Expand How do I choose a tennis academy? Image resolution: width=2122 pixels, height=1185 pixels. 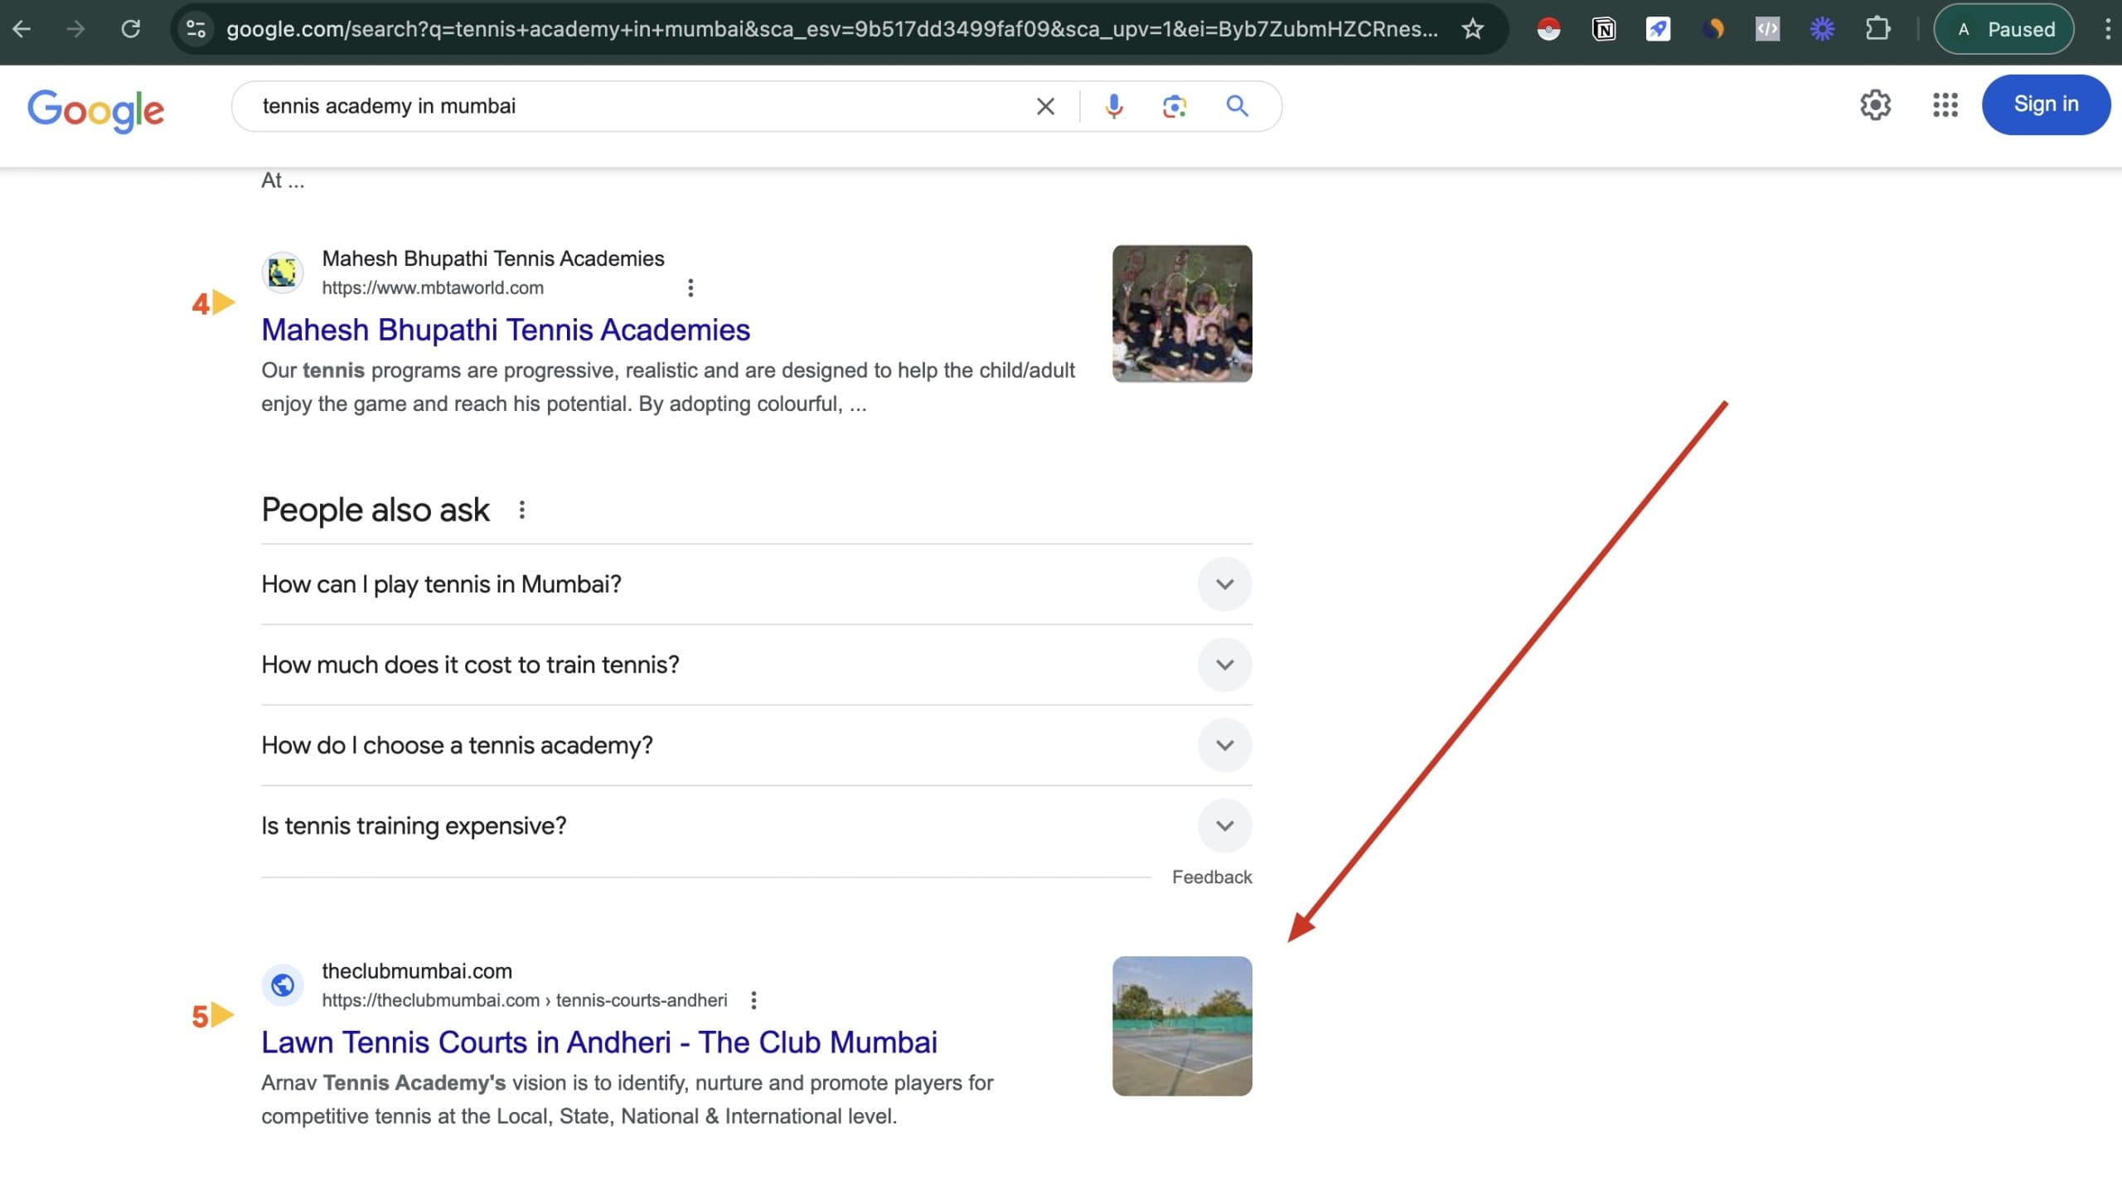click(756, 745)
